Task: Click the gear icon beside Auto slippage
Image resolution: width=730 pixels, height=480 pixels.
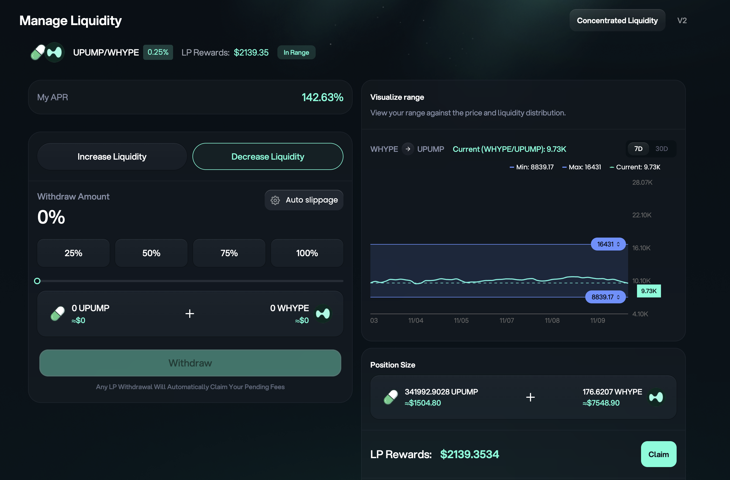Action: 275,200
